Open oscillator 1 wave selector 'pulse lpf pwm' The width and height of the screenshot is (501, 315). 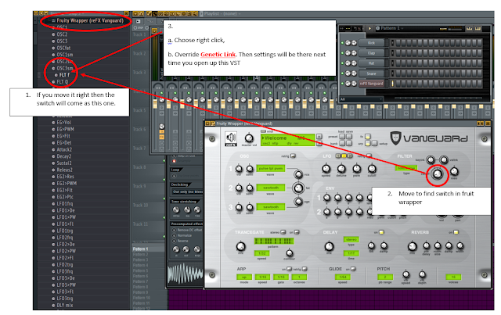(271, 169)
